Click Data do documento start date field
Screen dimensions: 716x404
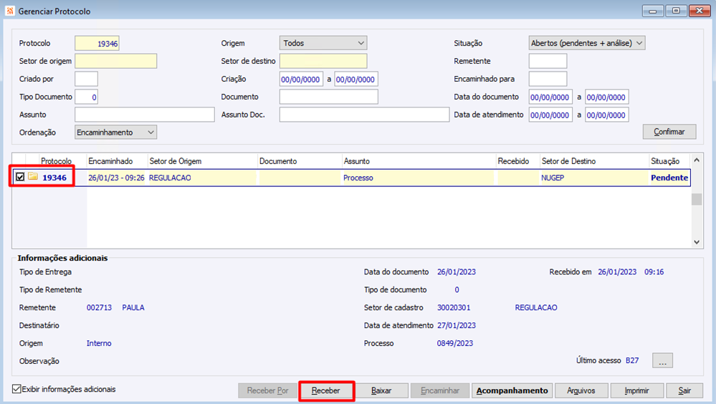pos(550,97)
